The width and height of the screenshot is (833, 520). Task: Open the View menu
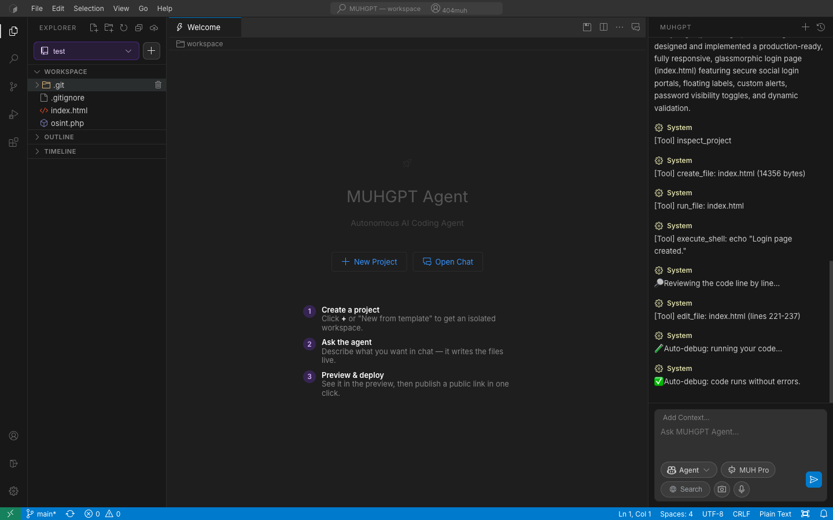tap(121, 9)
